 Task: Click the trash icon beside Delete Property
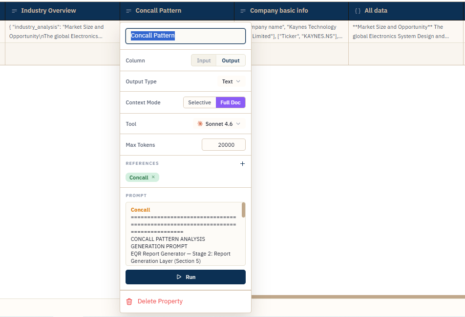click(x=129, y=301)
